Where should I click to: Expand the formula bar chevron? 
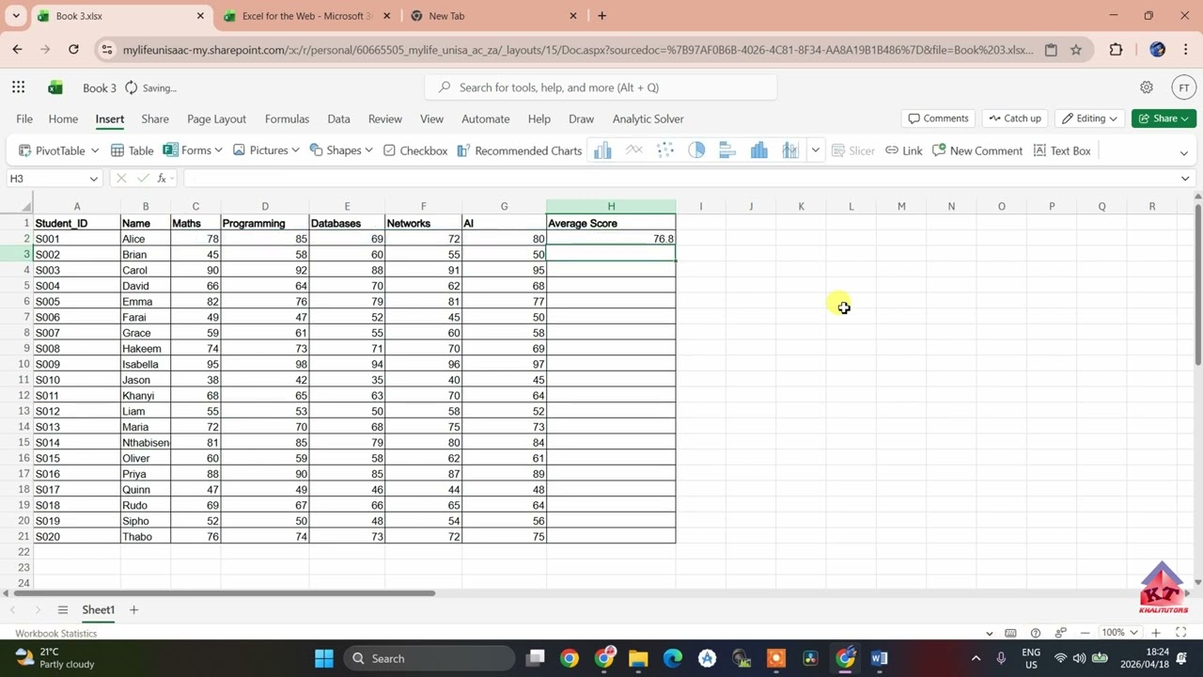click(x=1184, y=179)
